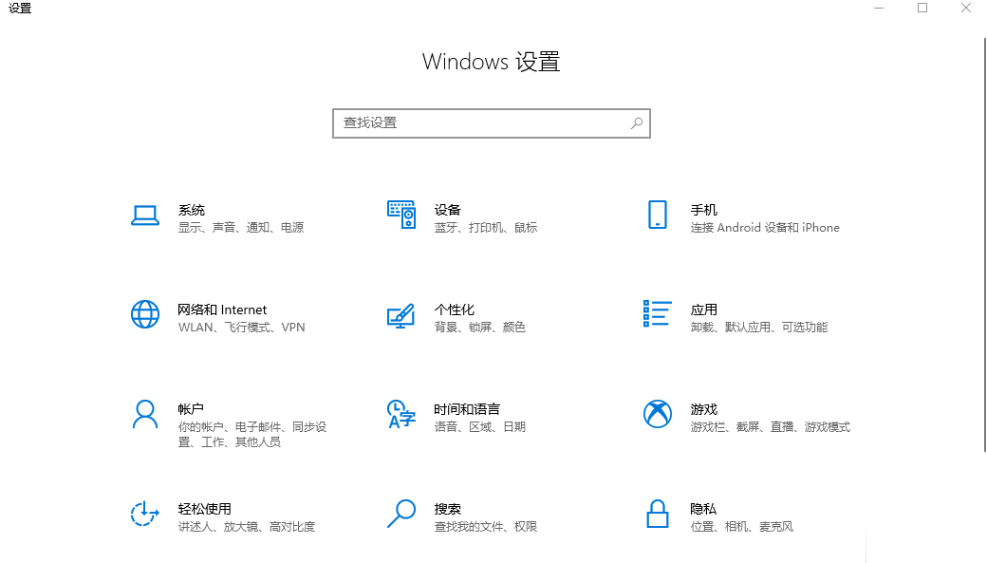This screenshot has width=987, height=563.
Task: Click description 位置、相机、麦克风
Action: pos(741,527)
